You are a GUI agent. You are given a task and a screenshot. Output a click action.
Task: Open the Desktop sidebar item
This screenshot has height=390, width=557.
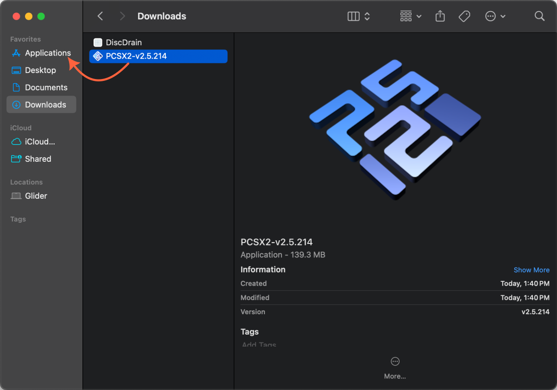(x=39, y=70)
